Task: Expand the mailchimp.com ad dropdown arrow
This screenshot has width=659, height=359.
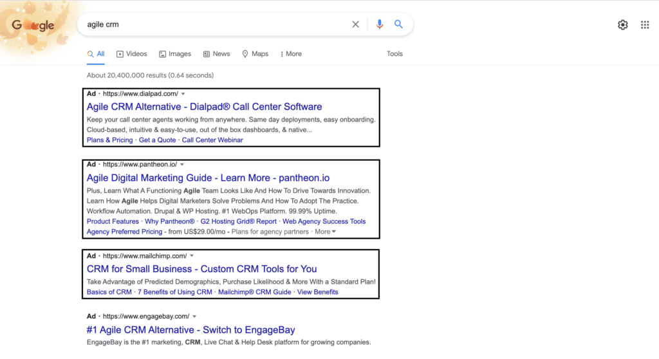Action: [192, 255]
